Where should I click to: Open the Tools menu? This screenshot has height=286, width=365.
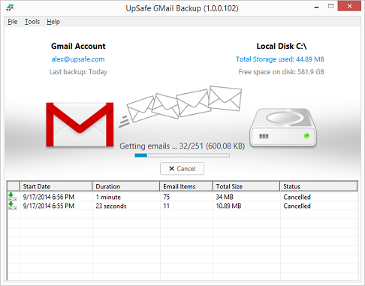32,22
